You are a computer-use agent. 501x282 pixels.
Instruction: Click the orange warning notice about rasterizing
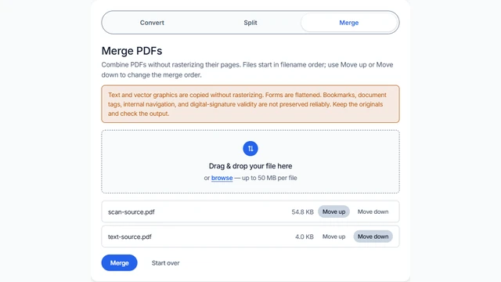click(x=250, y=104)
